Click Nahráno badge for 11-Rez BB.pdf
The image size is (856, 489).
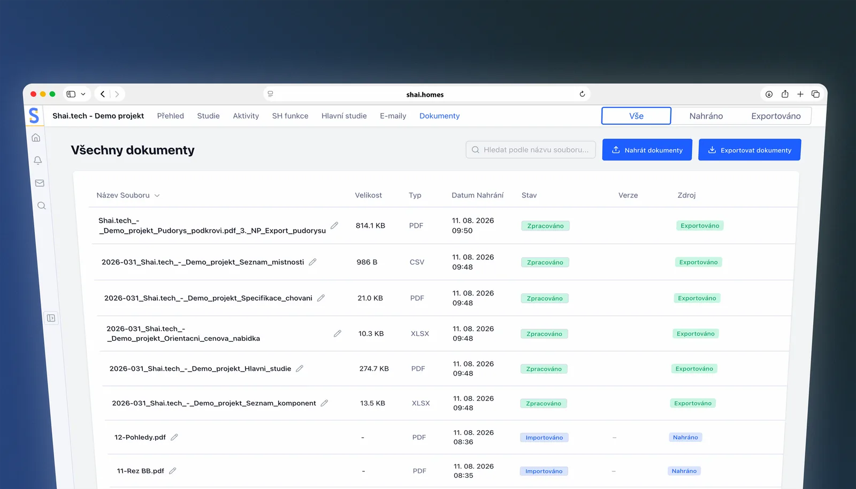tap(684, 471)
